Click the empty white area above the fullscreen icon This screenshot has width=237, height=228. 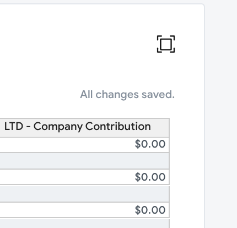click(165, 19)
